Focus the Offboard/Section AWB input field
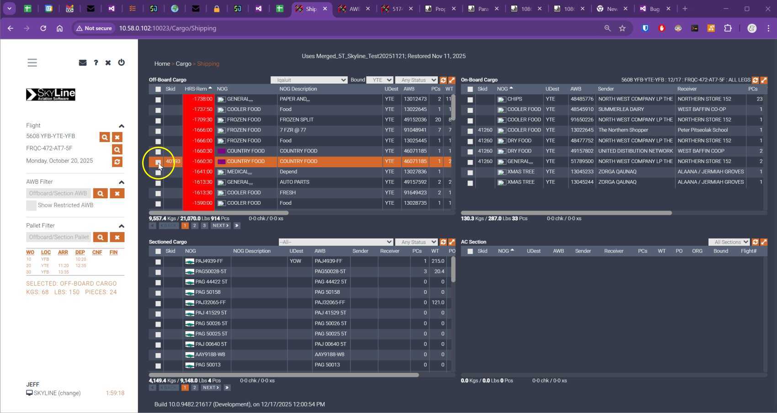This screenshot has height=413, width=777. point(59,193)
